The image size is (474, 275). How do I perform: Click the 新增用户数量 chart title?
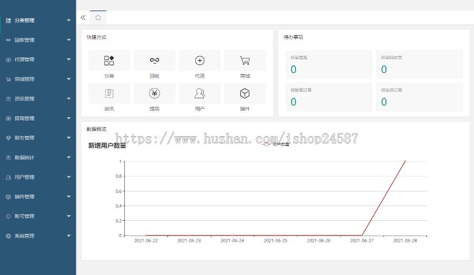(x=107, y=146)
